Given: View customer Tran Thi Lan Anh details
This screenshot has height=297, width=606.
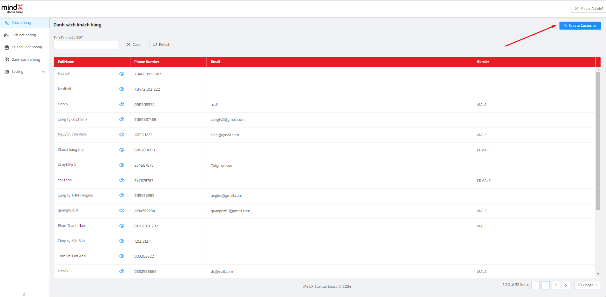Looking at the screenshot, I should [x=122, y=256].
